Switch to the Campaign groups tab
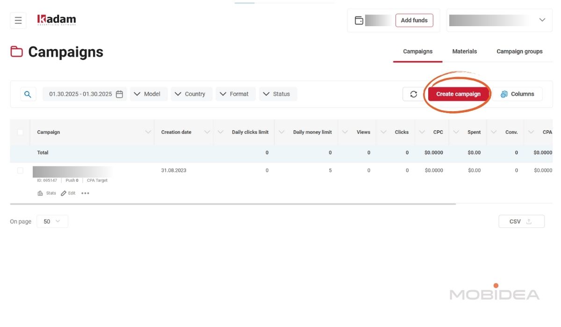The image size is (561, 327). [x=519, y=51]
